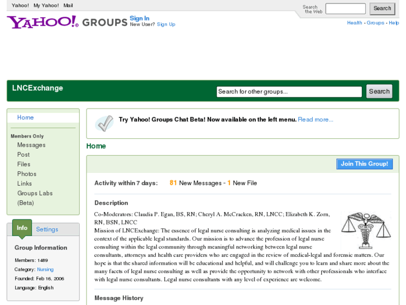
Task: Click the green Home page heading
Action: [x=96, y=146]
